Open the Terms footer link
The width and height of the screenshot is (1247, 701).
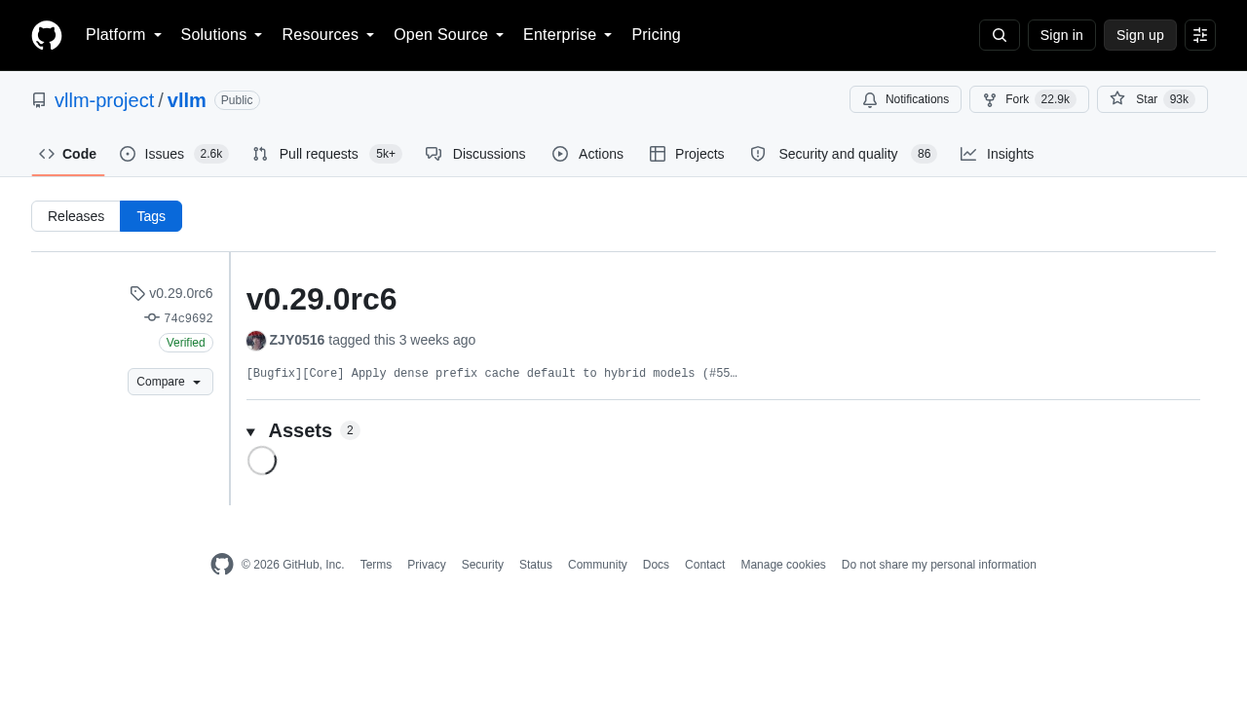coord(376,565)
